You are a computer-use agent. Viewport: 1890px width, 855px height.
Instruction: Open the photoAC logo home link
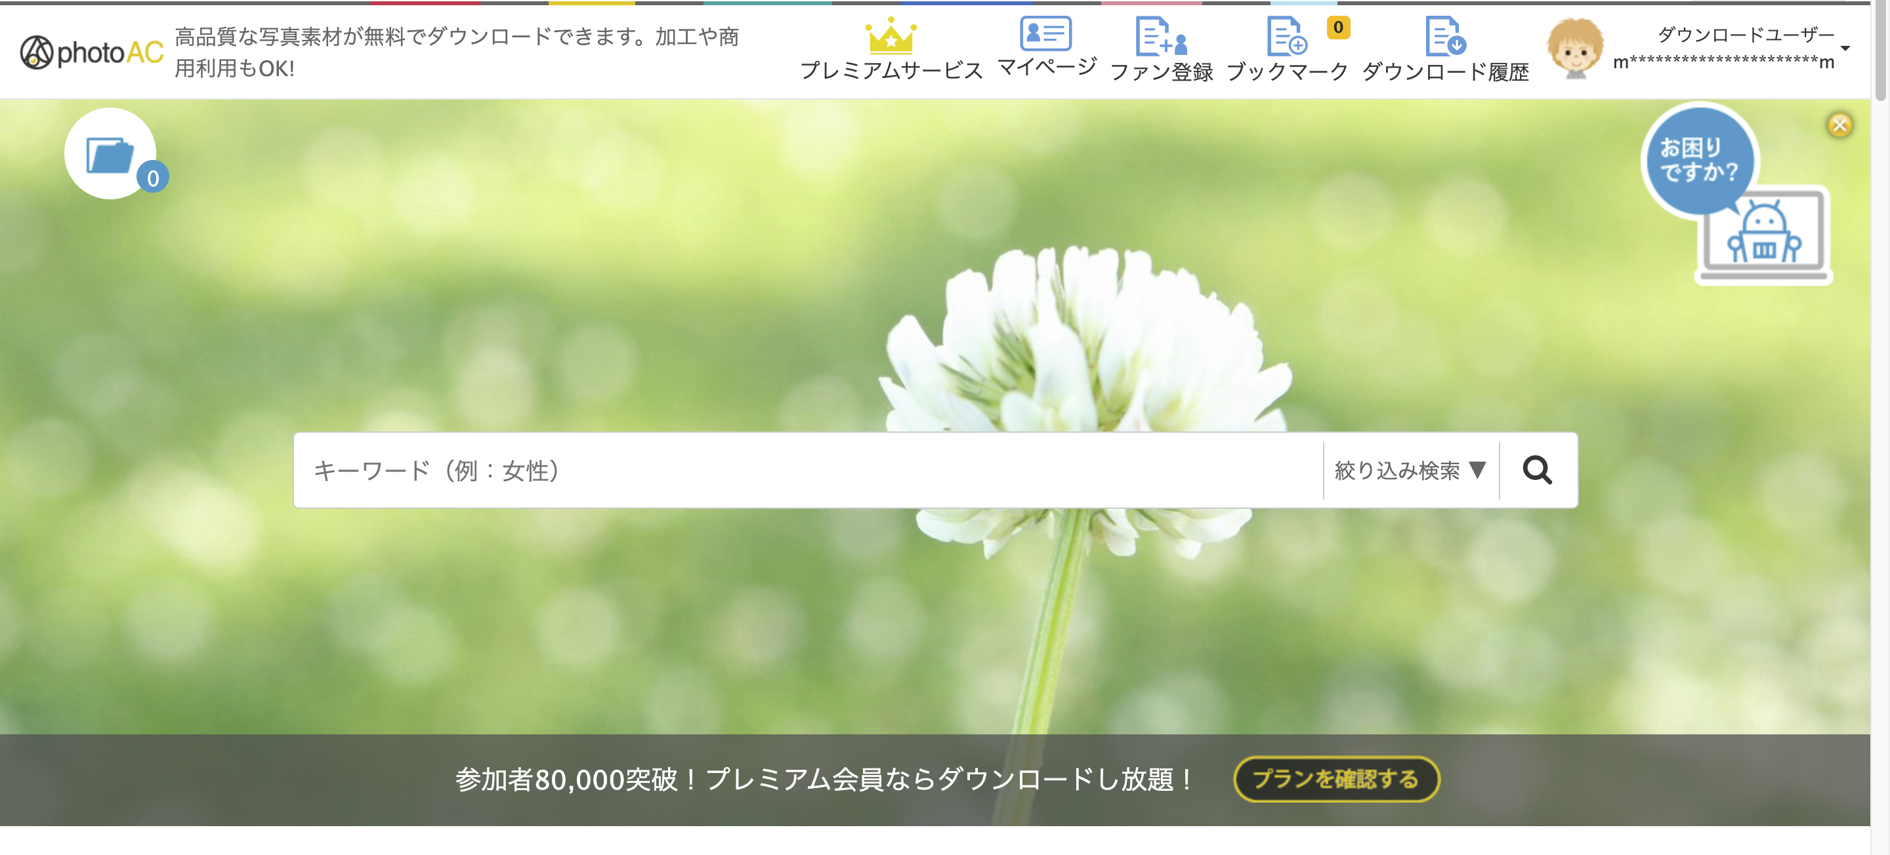tap(91, 52)
